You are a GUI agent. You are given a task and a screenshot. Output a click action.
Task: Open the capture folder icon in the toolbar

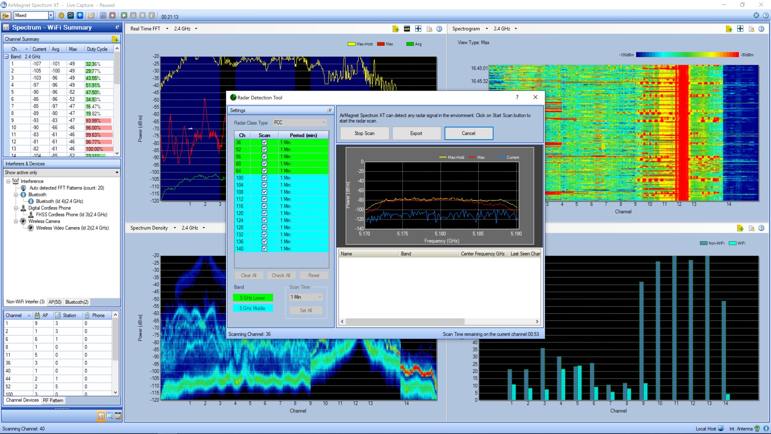point(92,15)
